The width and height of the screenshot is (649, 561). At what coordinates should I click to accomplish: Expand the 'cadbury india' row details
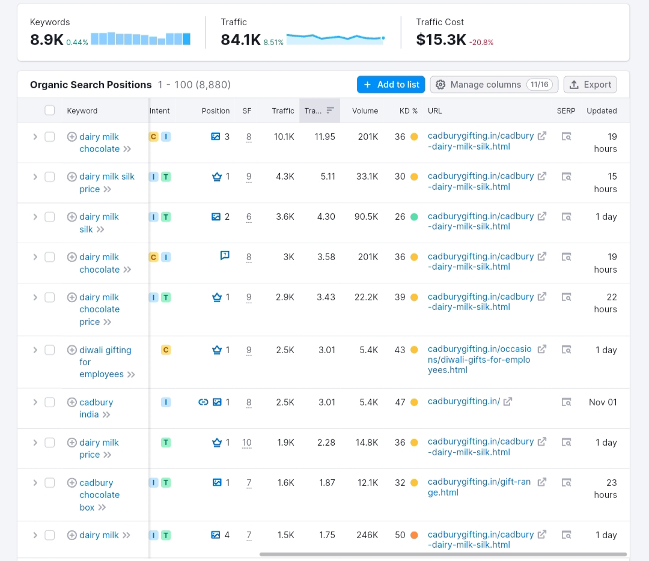[35, 402]
